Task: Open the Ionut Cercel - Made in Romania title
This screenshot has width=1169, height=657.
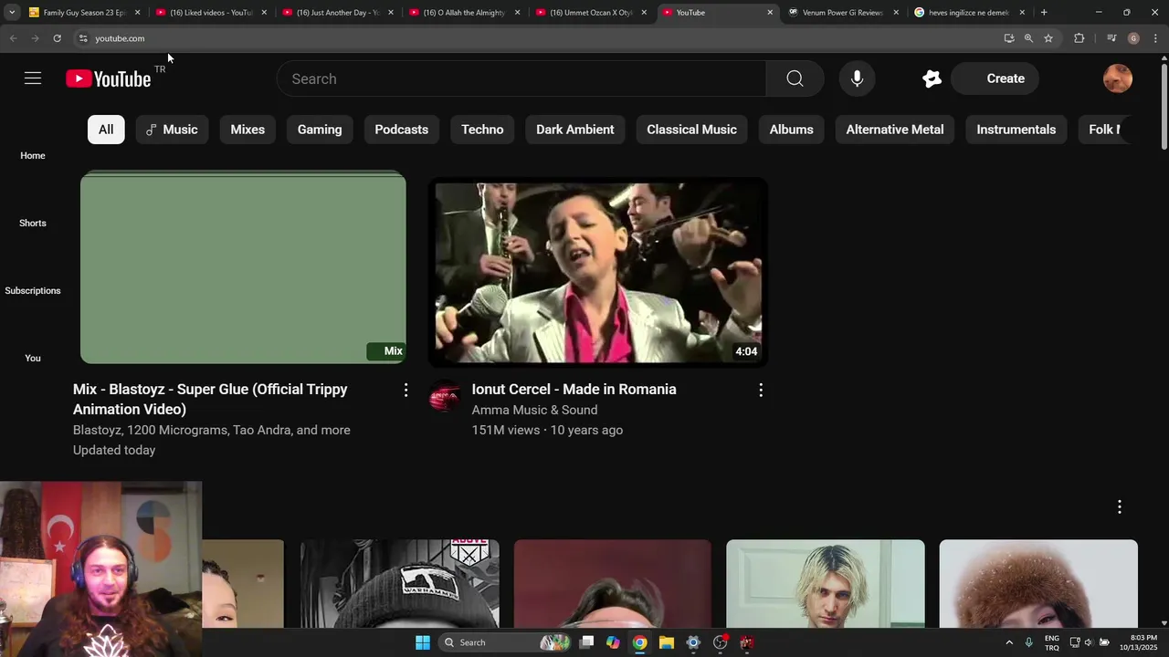Action: [x=574, y=390]
